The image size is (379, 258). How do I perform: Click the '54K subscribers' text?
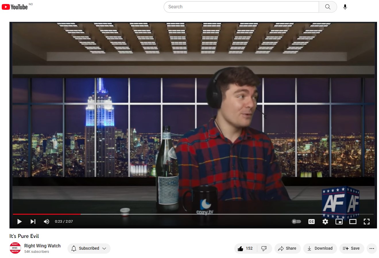37,252
